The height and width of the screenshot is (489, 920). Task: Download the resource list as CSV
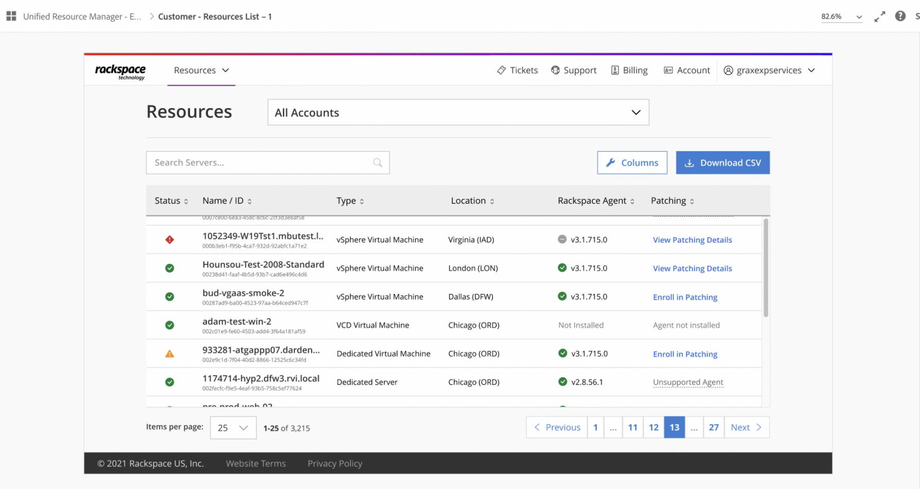722,163
